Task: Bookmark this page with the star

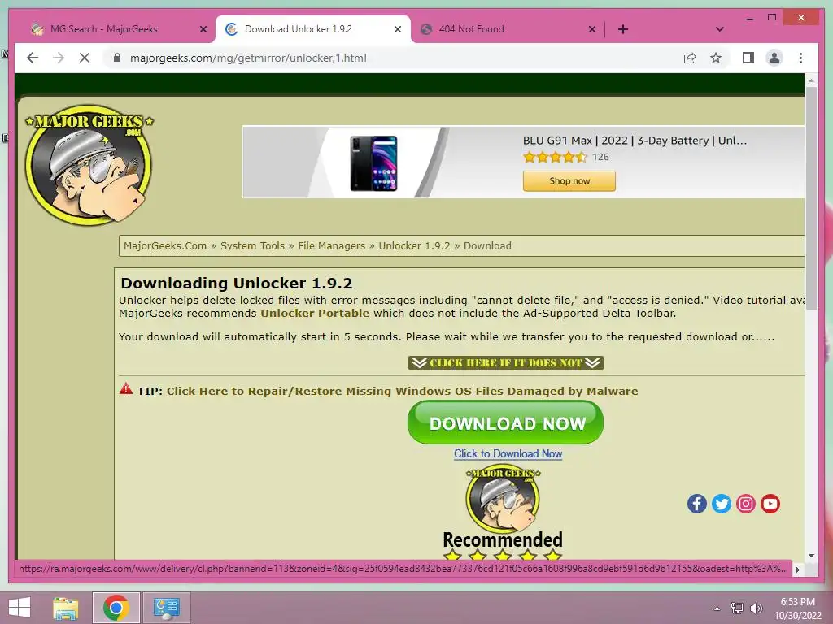Action: tap(716, 58)
